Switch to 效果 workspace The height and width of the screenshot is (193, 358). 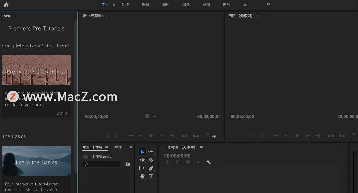[x=186, y=4]
